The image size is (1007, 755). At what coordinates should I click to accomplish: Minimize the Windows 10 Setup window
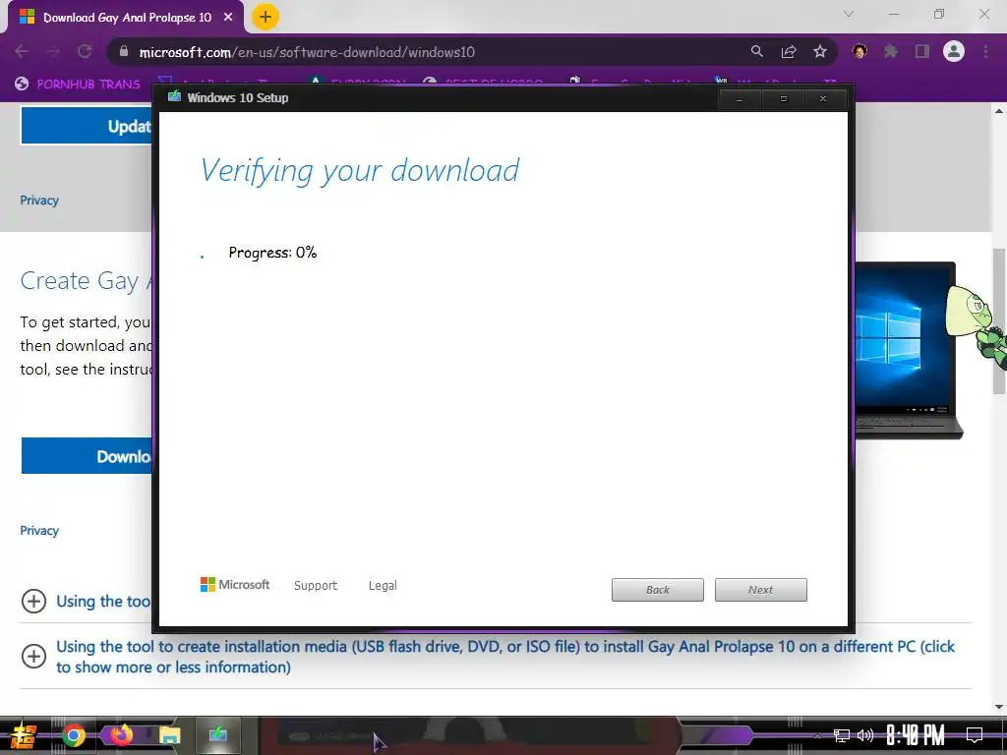coord(740,99)
